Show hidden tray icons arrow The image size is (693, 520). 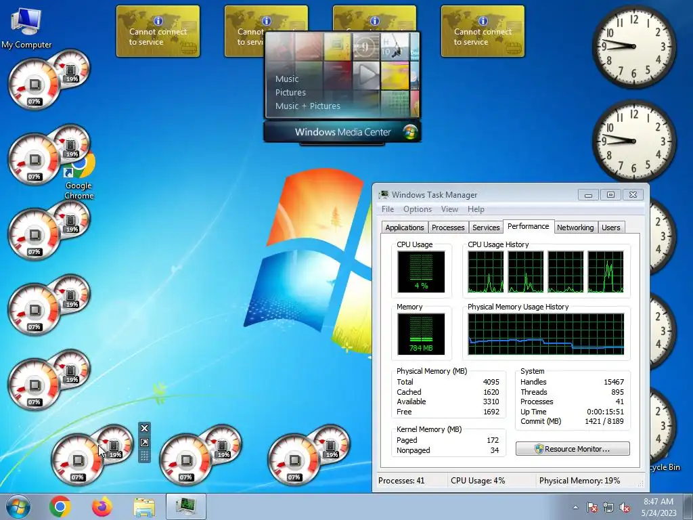tap(575, 507)
